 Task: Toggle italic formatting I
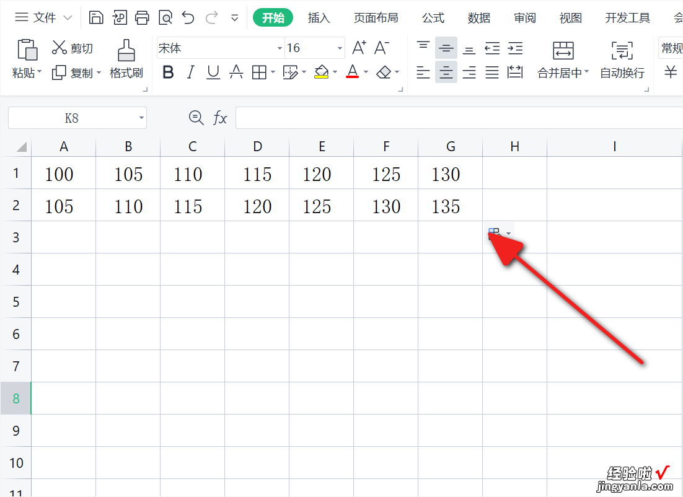190,73
